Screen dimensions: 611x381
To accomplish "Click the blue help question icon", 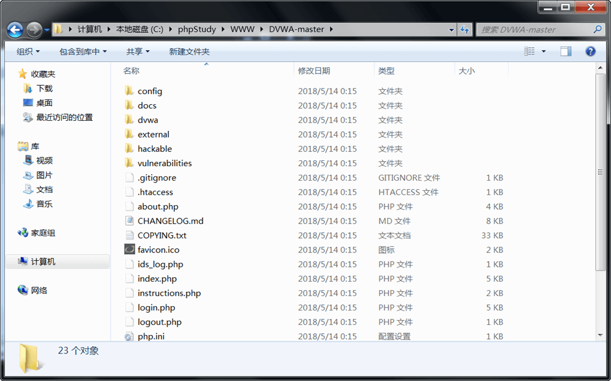I will (x=591, y=51).
